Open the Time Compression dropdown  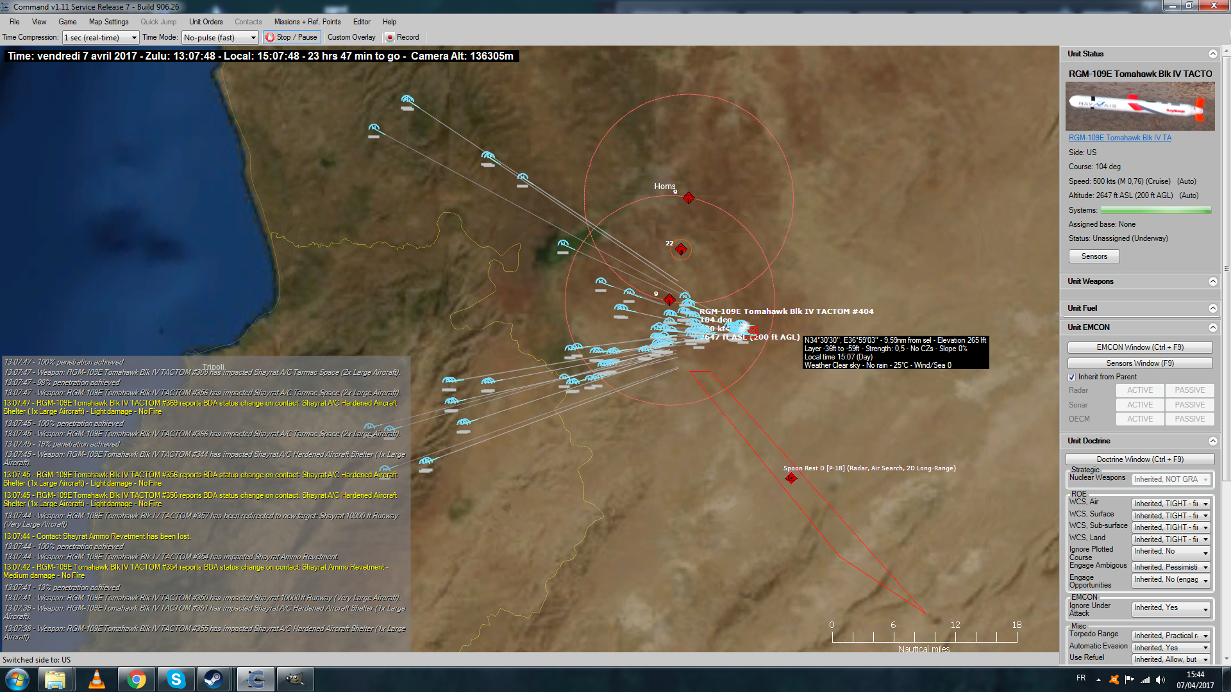[100, 38]
